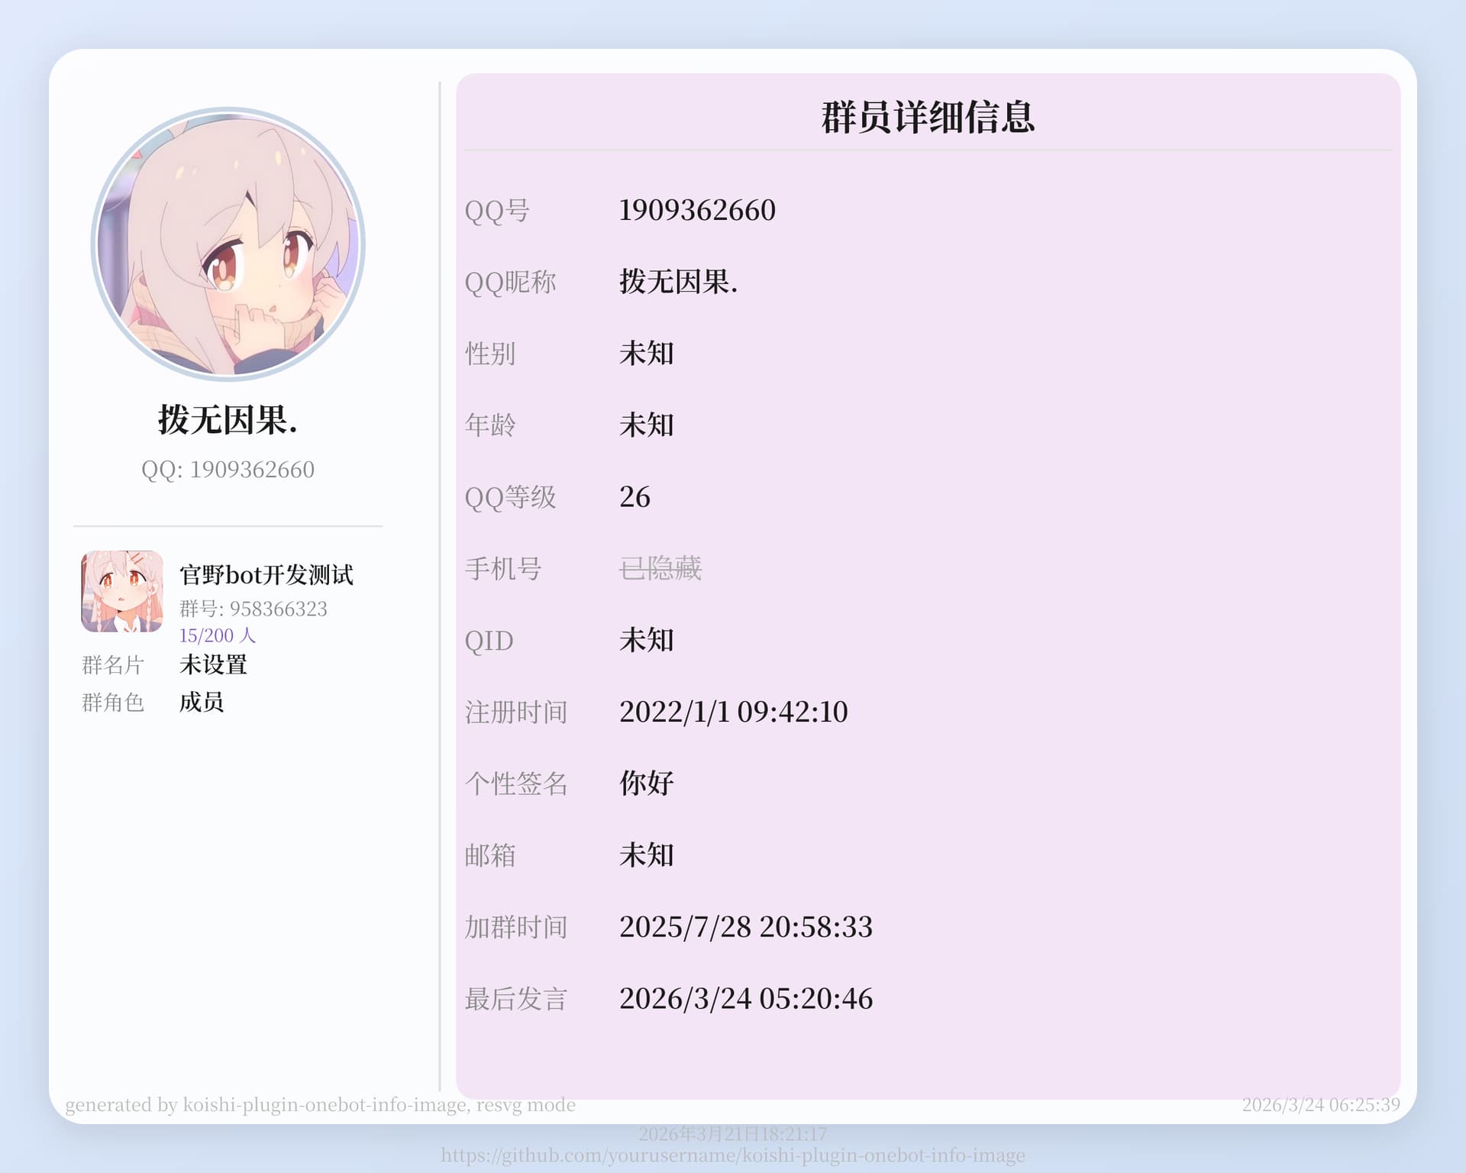Click the group role value 成员

point(202,702)
